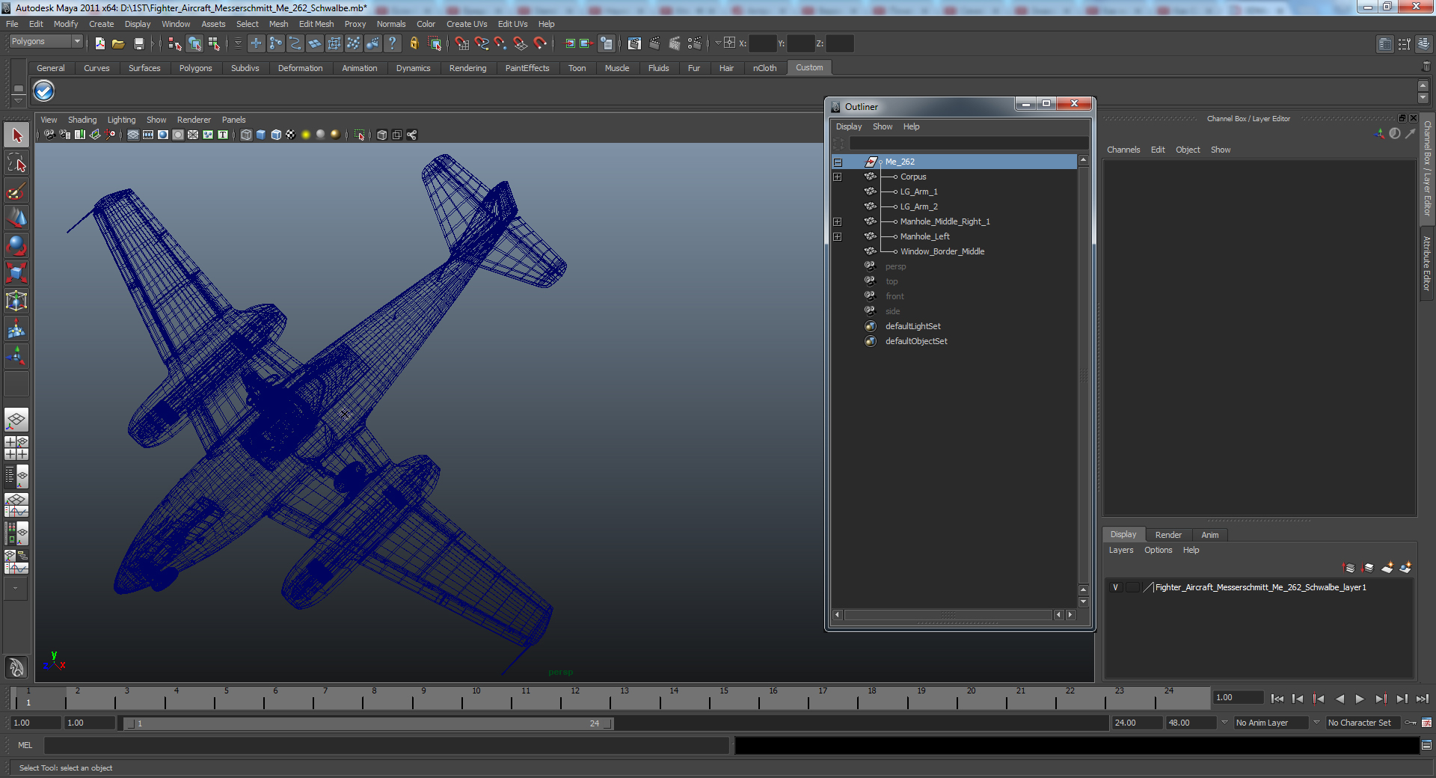
Task: Launch IPR render of current frame
Action: coord(675,43)
